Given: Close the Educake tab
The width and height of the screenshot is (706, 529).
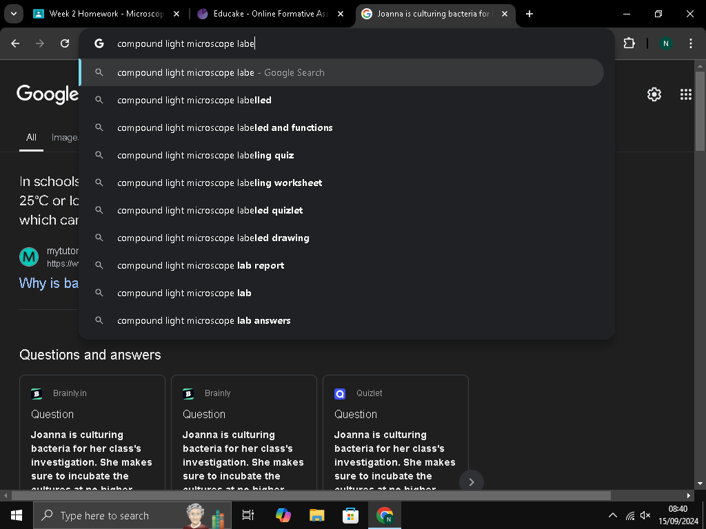Looking at the screenshot, I should 341,14.
